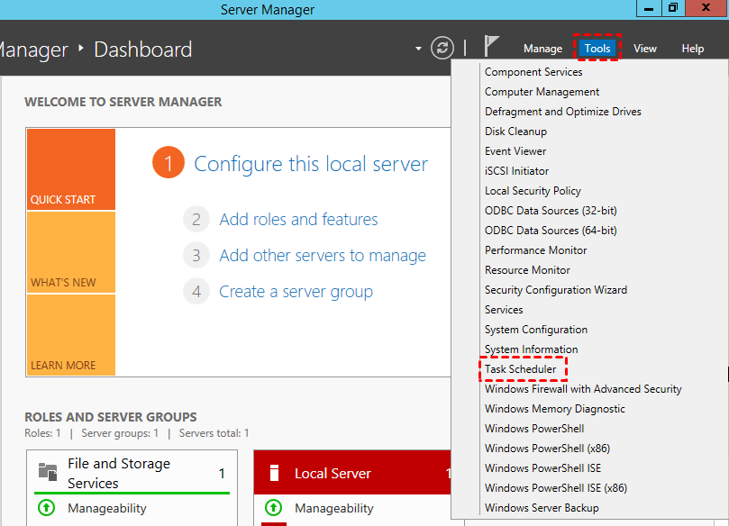Click the numbered circle for step 2

coord(196,220)
